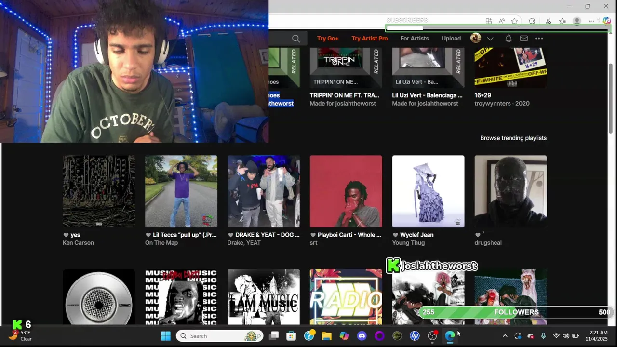Open the silver speaker artwork thumbnail

[99, 297]
